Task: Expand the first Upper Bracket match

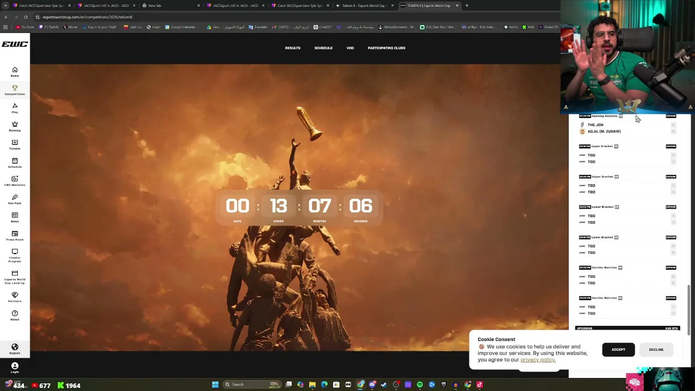Action: 671,146
